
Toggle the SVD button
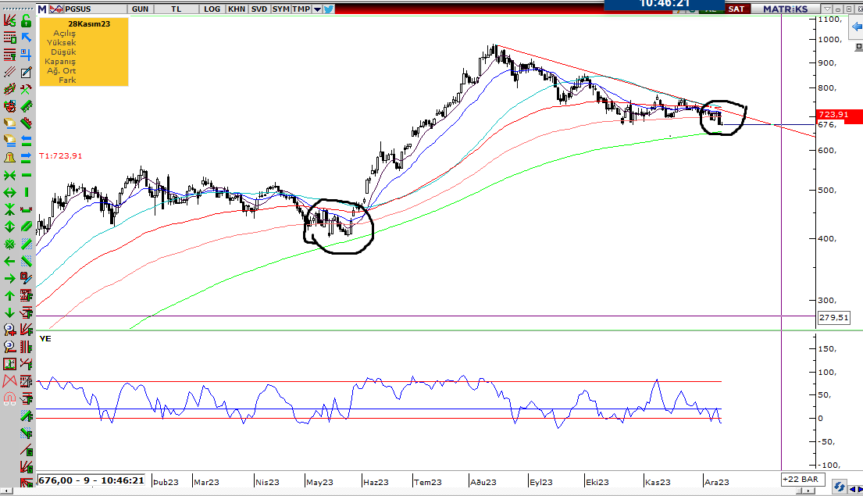coord(259,9)
